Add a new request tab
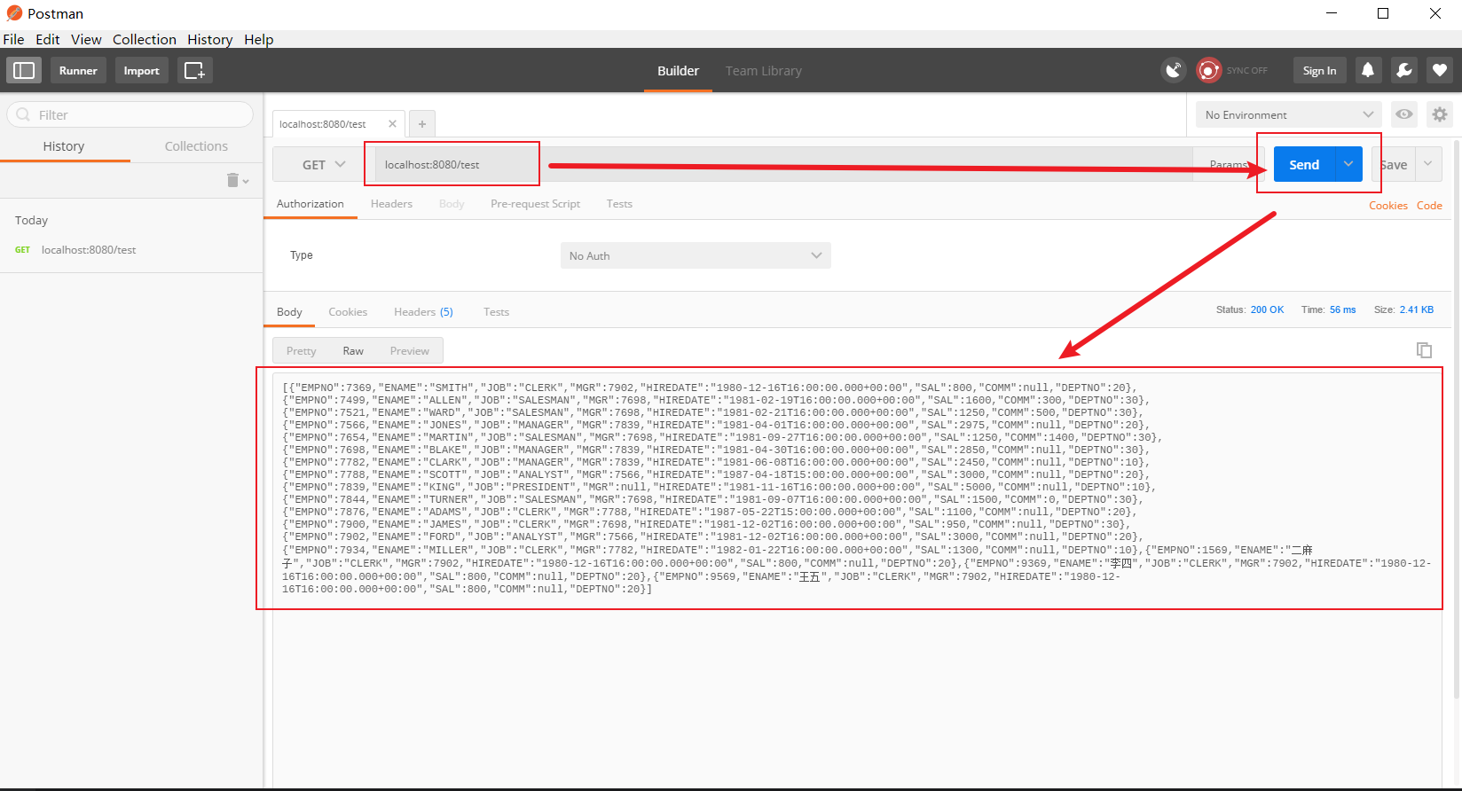1462x791 pixels. [x=422, y=124]
